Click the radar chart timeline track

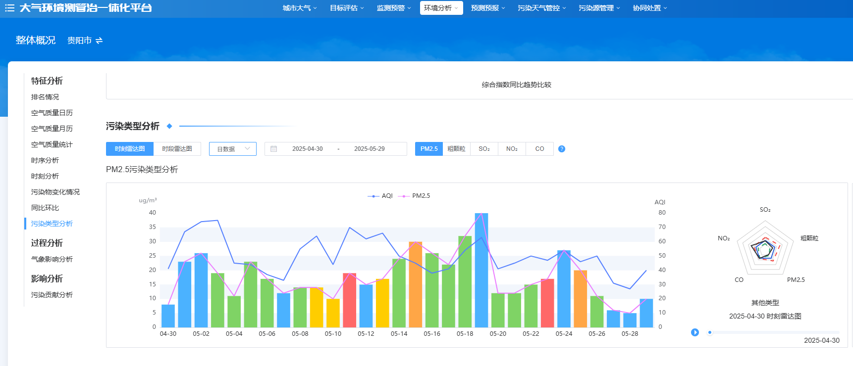[x=774, y=332]
